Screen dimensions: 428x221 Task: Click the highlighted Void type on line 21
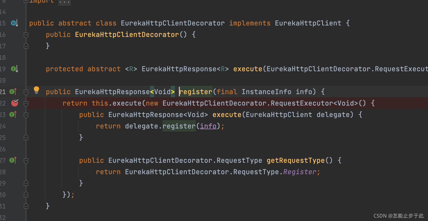[x=162, y=92]
